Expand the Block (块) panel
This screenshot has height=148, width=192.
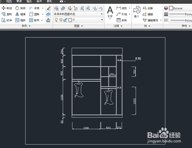[x=147, y=26]
